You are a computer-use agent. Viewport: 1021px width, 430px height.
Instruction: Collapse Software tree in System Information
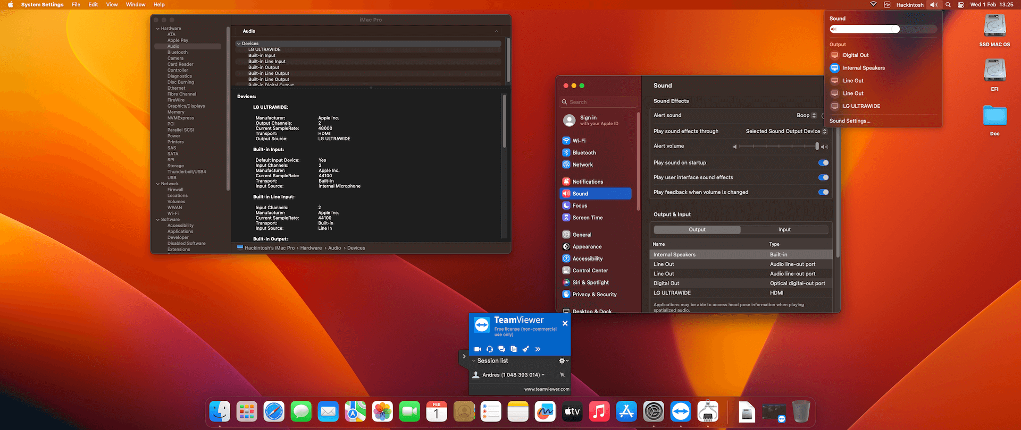(158, 220)
